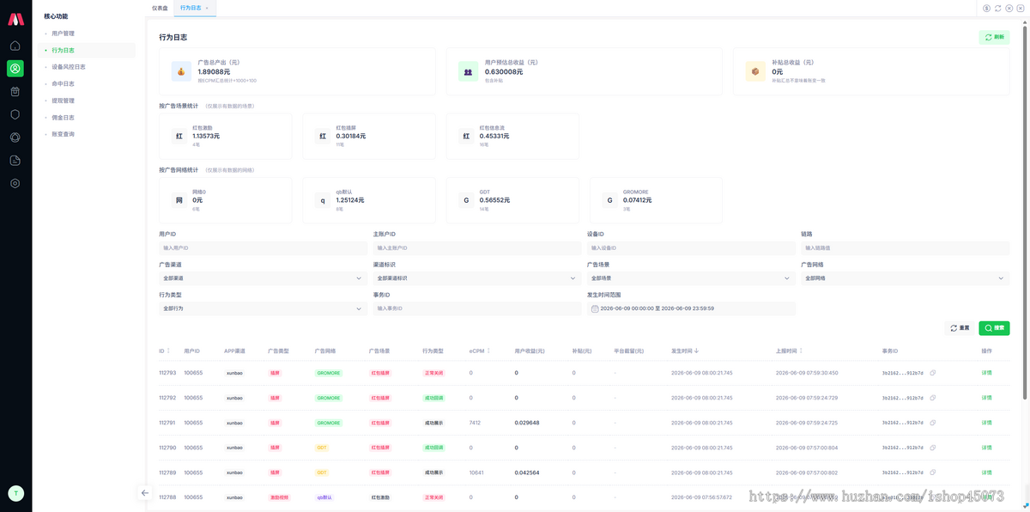This screenshot has height=512, width=1030.
Task: Click the 红包激励 statistics card
Action: point(225,137)
